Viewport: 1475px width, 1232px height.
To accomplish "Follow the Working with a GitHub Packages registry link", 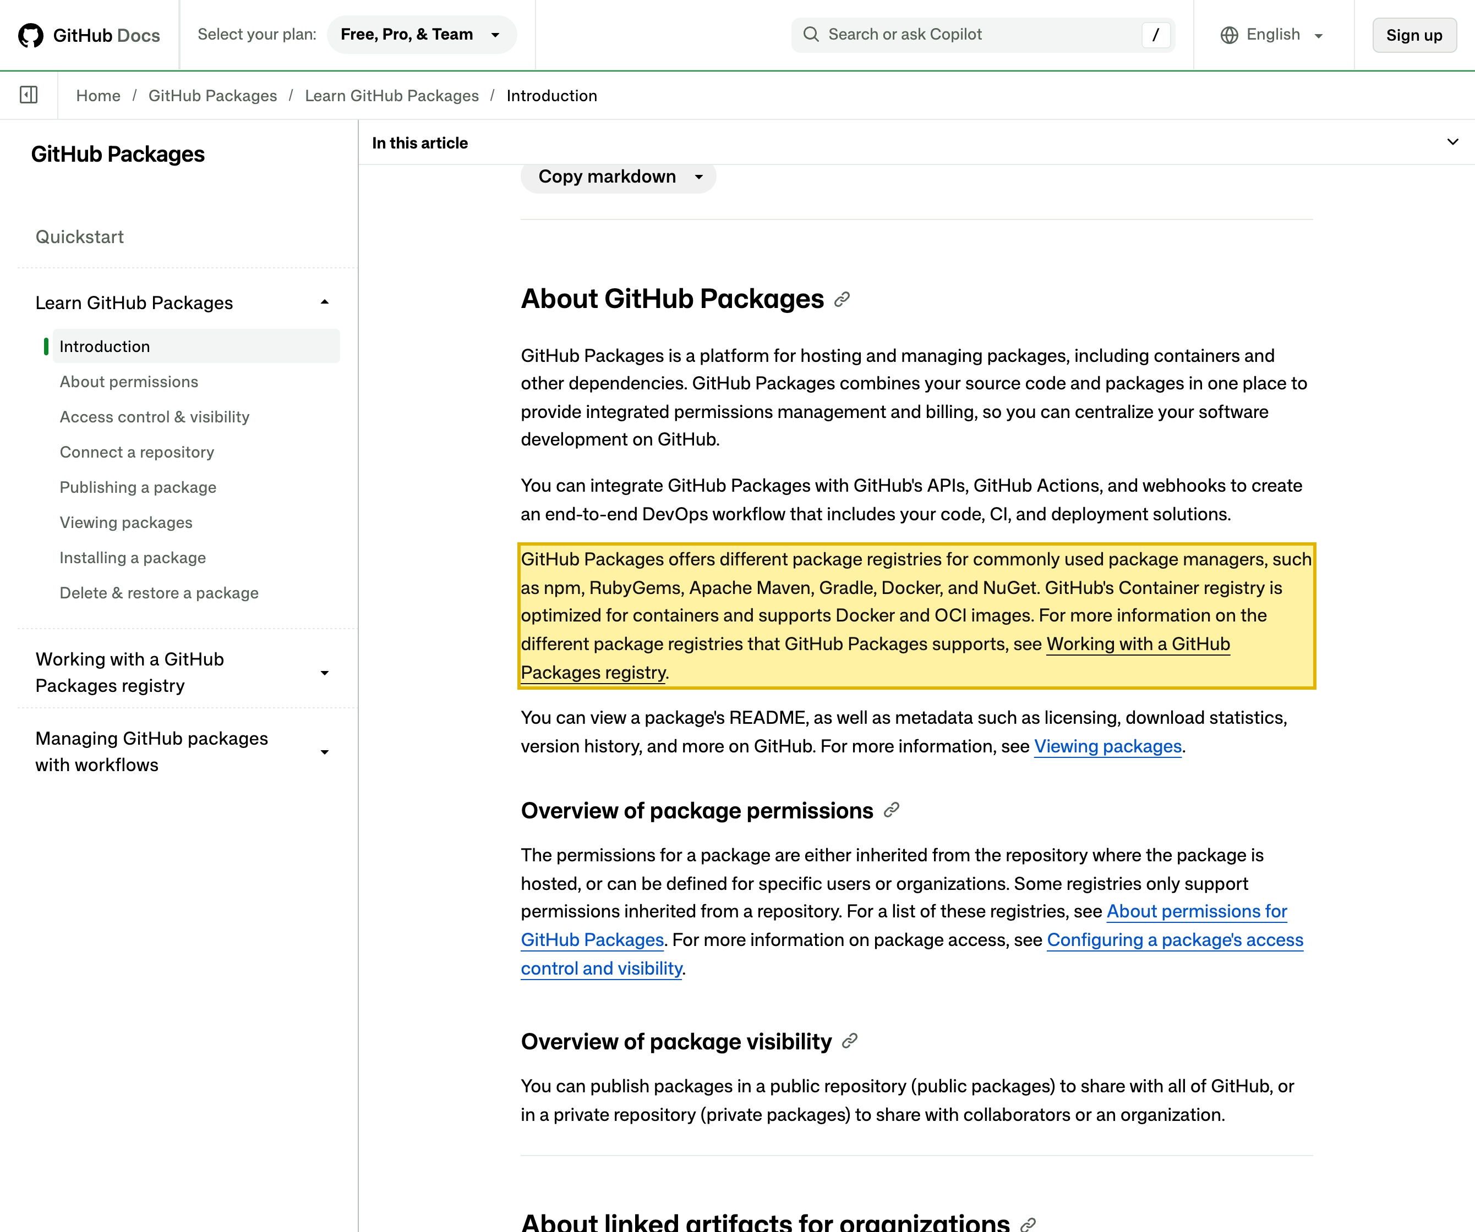I will pos(1138,645).
